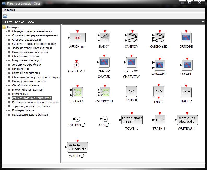This screenshot has width=207, height=170.
Task: Open Математические операции palette
Action: (30, 52)
